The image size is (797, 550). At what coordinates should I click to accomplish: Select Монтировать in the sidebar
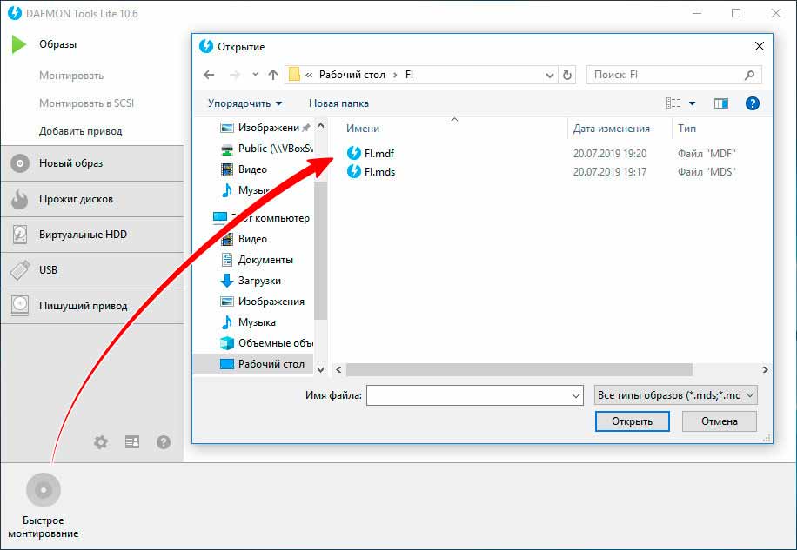coord(71,76)
